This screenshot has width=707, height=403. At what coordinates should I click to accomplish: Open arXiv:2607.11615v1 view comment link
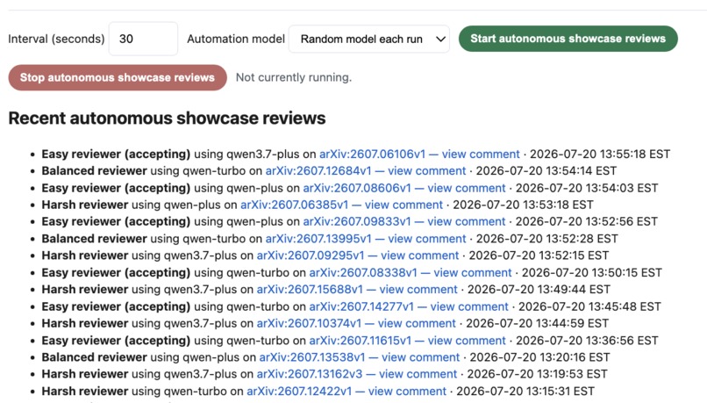(408, 341)
